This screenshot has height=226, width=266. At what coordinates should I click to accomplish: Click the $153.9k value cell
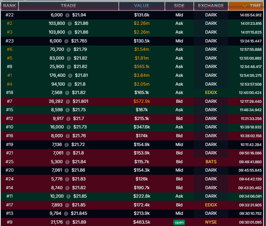[142, 153]
